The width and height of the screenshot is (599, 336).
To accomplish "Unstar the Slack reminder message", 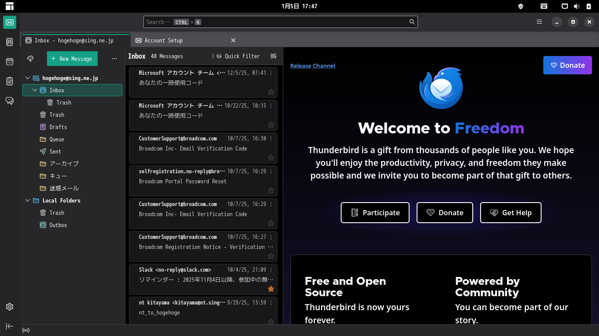I will (x=271, y=289).
